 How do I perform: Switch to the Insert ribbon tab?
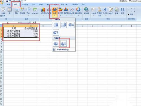pos(16,5)
